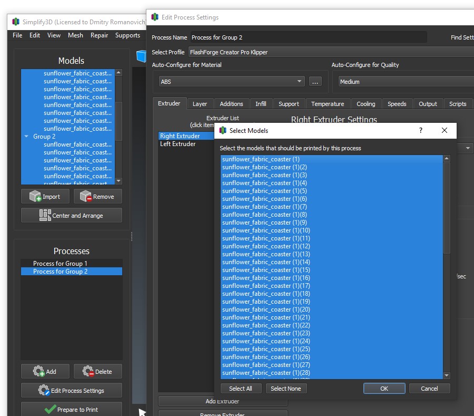The image size is (474, 416).
Task: Click Simplify3D main window title icon
Action: pyautogui.click(x=16, y=22)
